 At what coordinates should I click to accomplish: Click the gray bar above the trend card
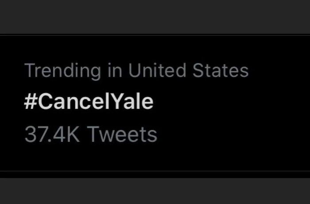(x=155, y=16)
